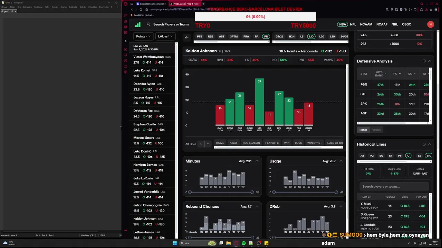Select the PG position in Historical Lines
The height and width of the screenshot is (248, 442).
372,156
